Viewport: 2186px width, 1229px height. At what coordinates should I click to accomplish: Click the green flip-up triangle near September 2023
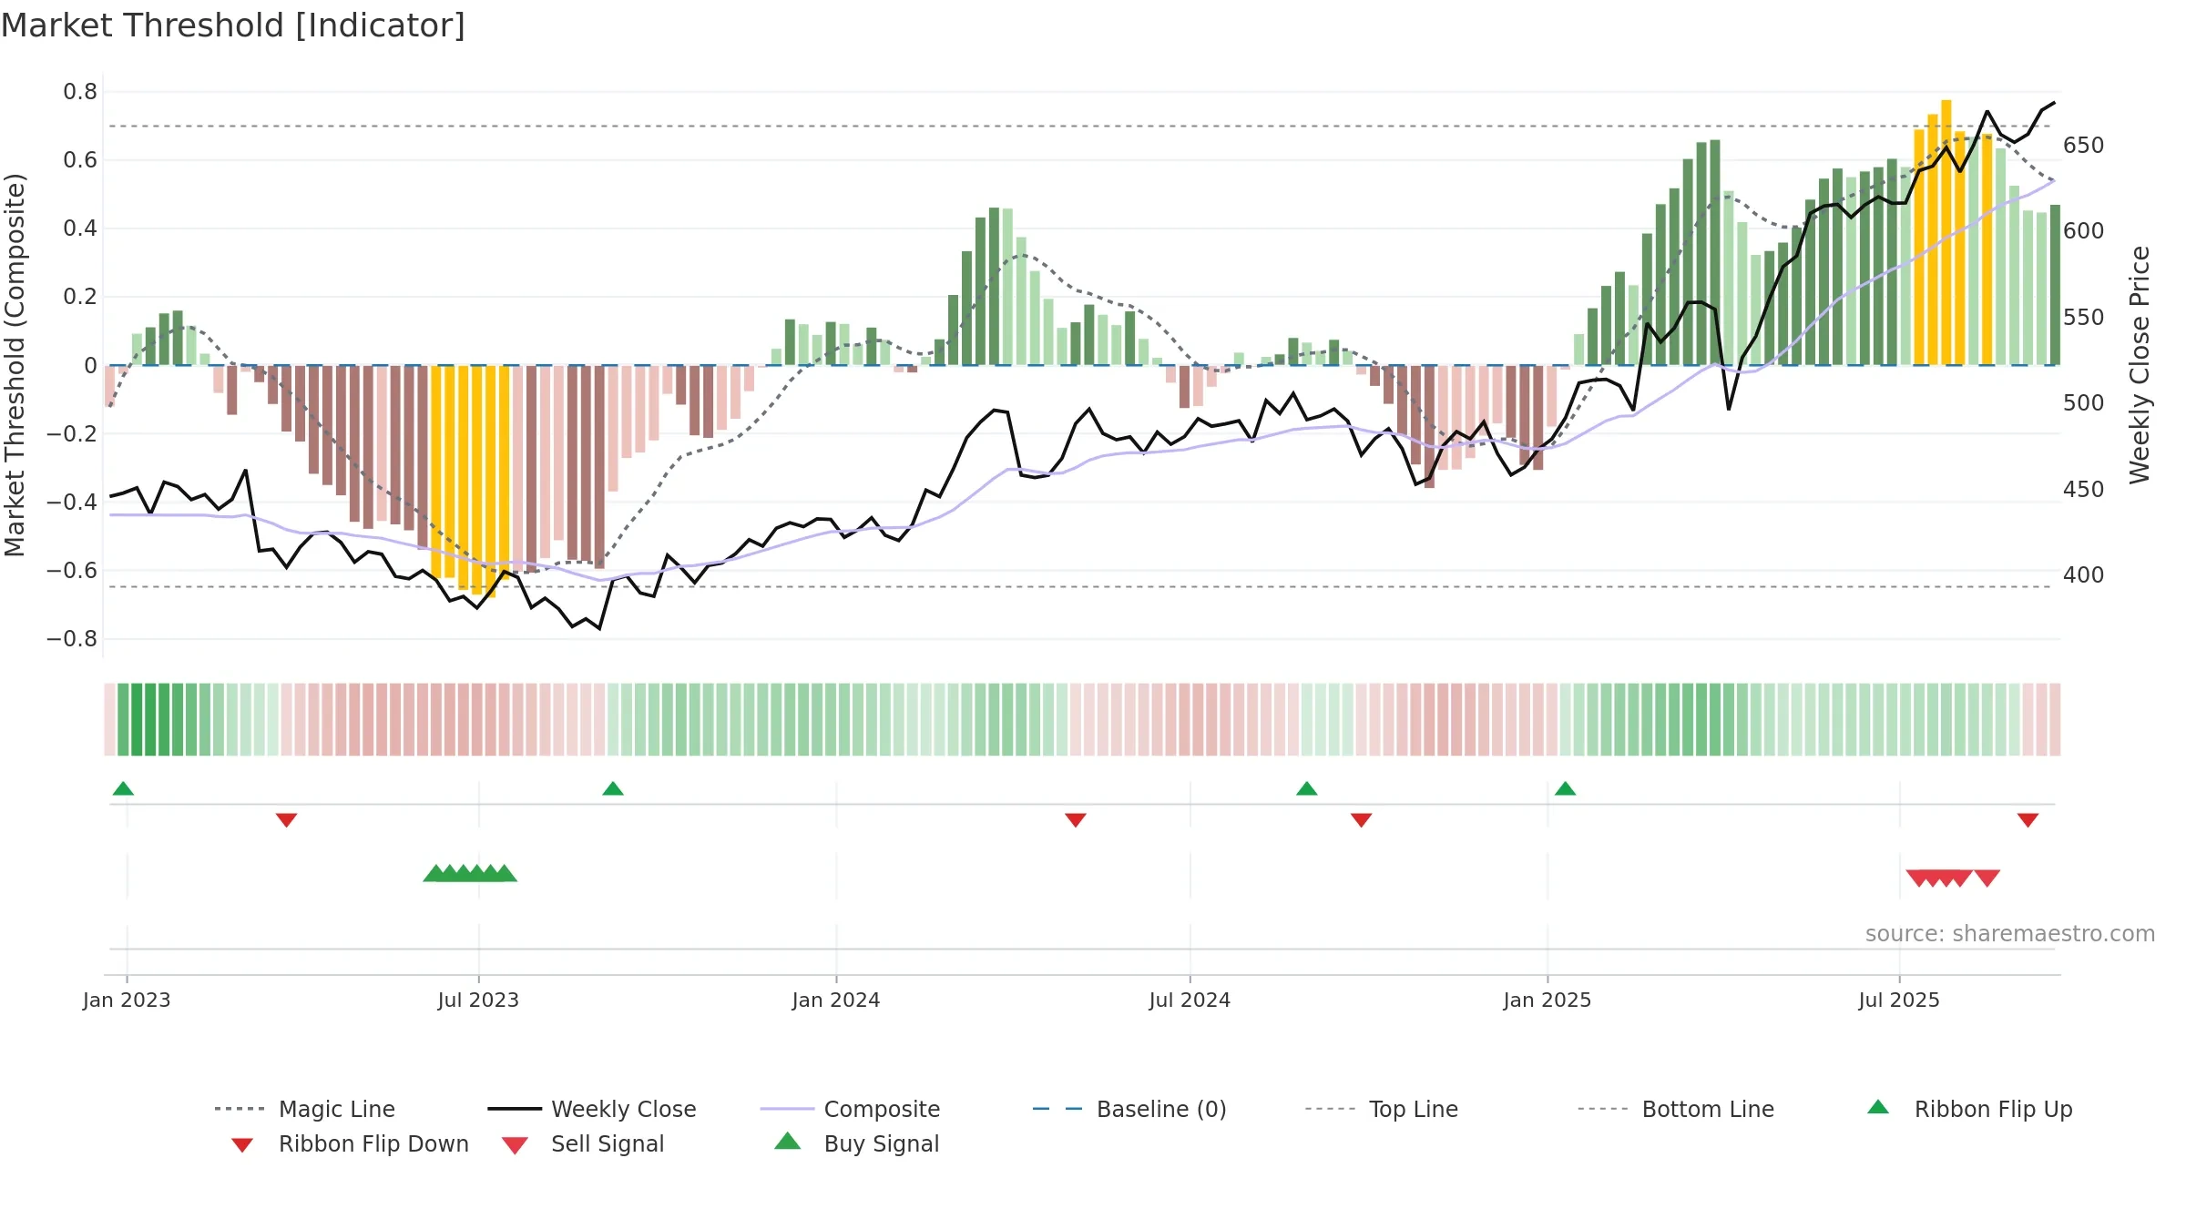tap(613, 788)
